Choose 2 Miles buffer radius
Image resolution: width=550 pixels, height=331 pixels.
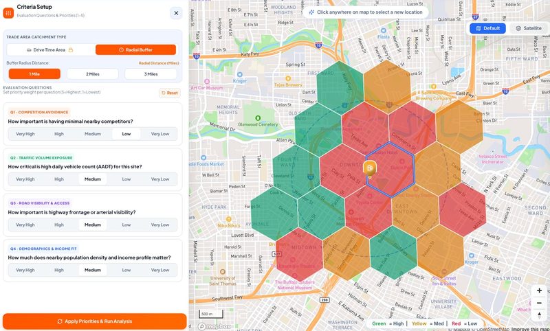pos(93,74)
